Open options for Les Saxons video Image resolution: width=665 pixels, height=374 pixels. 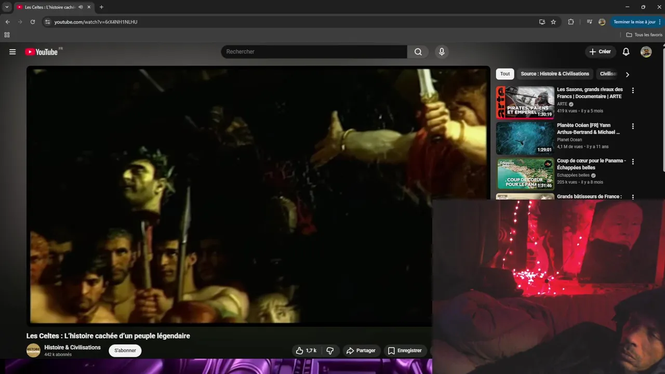pos(633,90)
